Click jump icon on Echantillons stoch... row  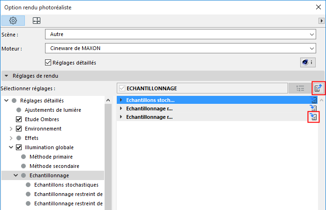click(313, 100)
